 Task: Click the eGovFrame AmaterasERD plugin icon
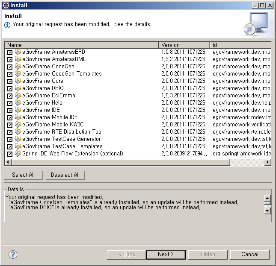[x=18, y=52]
